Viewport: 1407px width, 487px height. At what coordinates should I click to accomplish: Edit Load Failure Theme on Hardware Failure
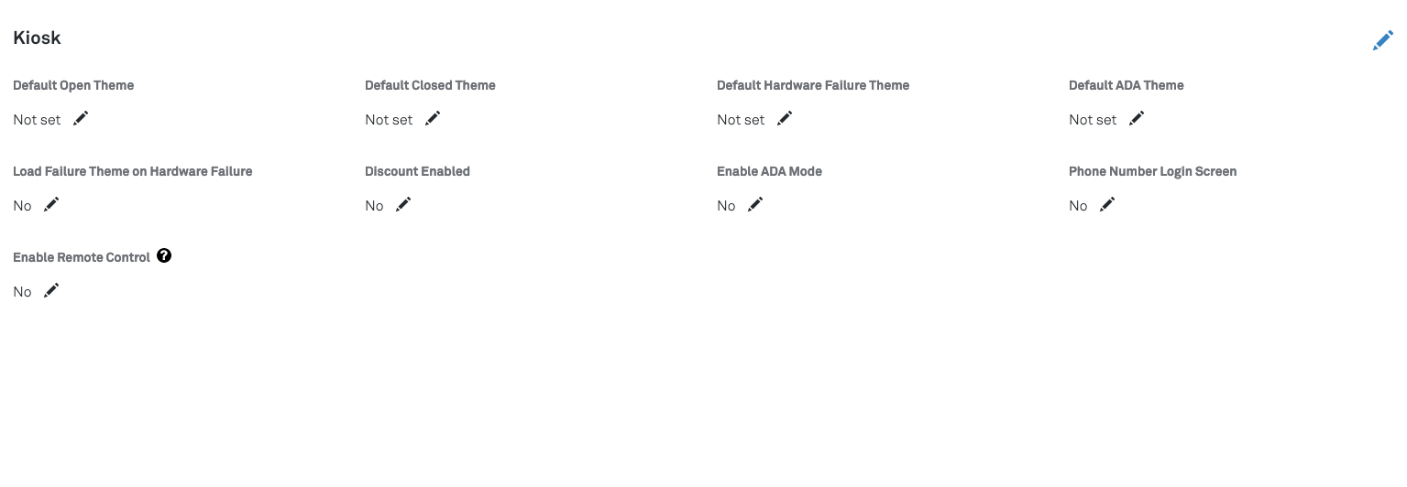tap(51, 204)
